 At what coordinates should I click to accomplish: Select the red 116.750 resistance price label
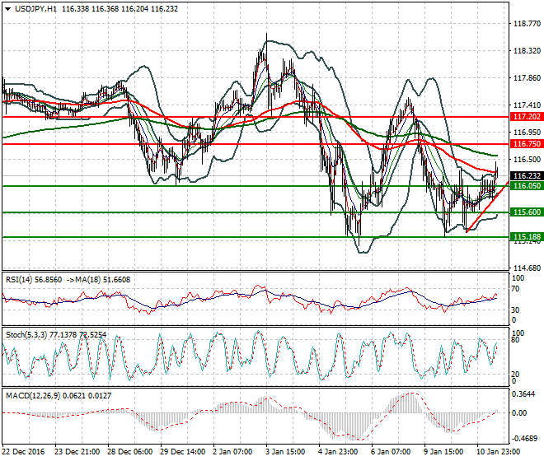click(527, 144)
